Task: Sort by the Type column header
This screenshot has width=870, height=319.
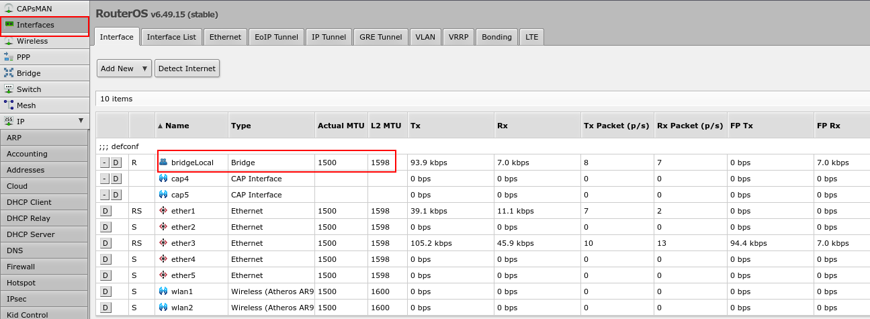Action: [x=271, y=126]
